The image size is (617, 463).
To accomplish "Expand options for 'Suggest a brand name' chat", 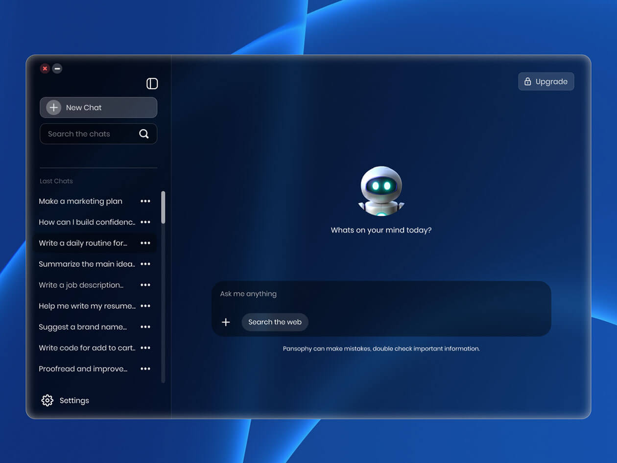I will (x=145, y=327).
